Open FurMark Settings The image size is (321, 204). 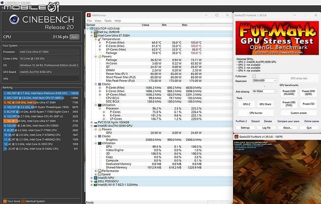[245, 128]
